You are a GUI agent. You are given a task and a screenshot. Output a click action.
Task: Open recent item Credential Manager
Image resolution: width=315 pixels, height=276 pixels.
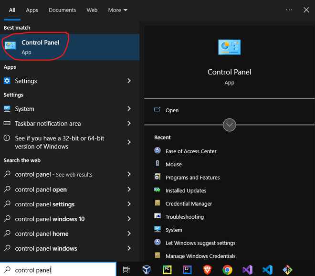189,204
